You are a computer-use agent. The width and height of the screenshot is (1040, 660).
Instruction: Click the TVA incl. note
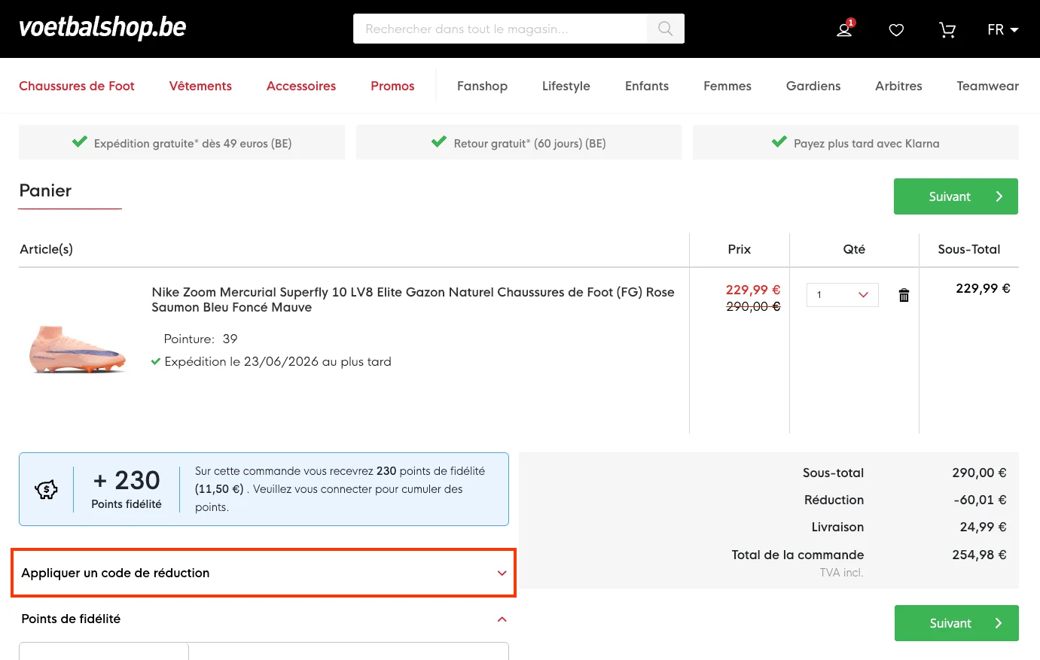pos(842,573)
